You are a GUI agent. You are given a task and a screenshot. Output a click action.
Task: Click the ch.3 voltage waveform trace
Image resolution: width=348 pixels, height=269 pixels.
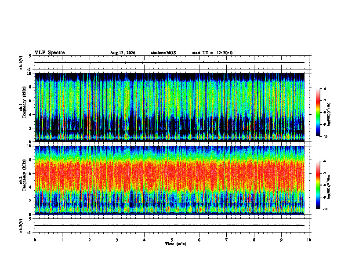(x=170, y=225)
